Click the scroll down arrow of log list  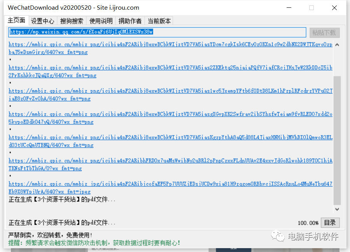click(337, 209)
